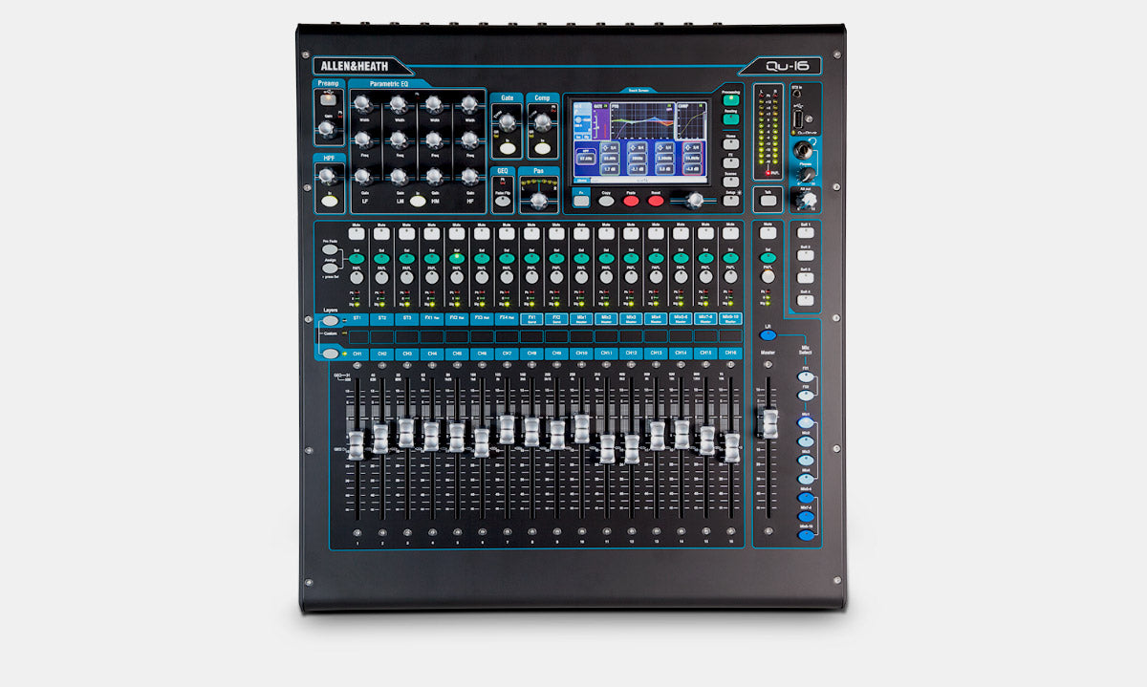Screen dimensions: 1147x687
Task: Select the lower Layers key beside CH1
Action: pyautogui.click(x=330, y=354)
